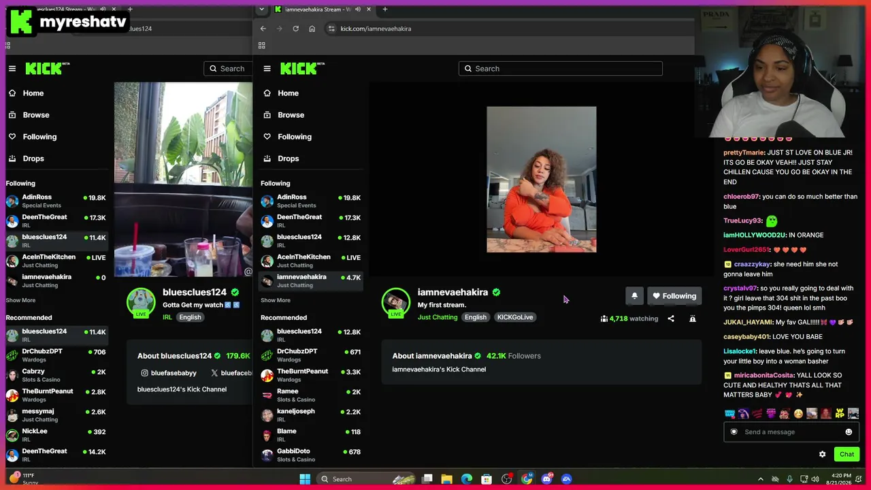Open Ramee channel in Recommended list
871x490 pixels.
[x=311, y=395]
